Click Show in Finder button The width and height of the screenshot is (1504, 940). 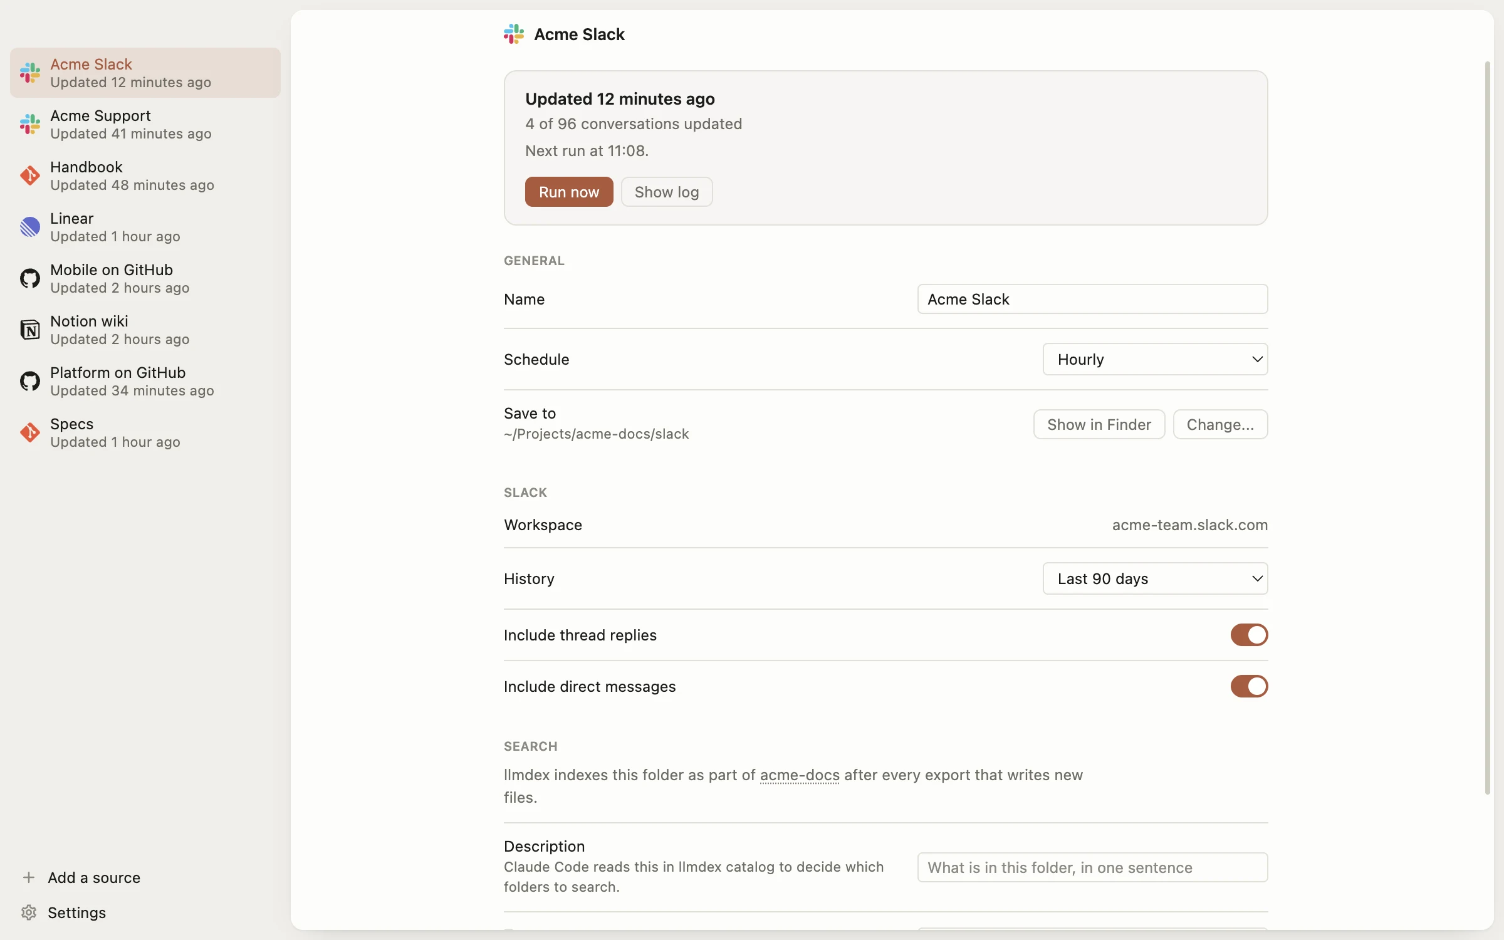[x=1099, y=424]
